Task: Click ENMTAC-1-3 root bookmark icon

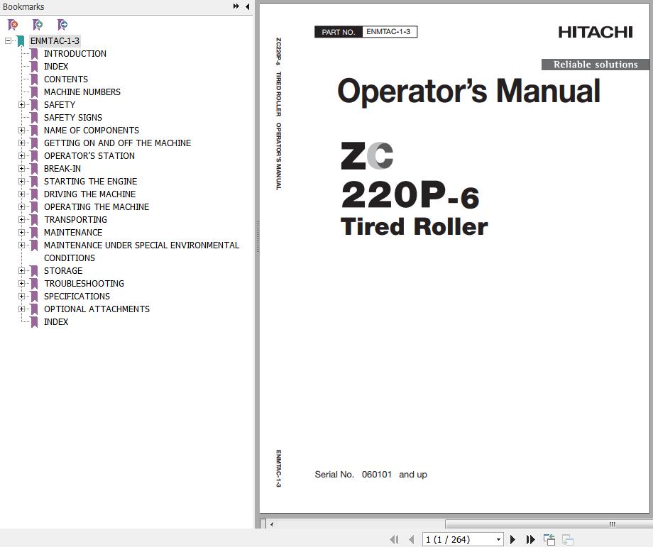Action: 21,41
